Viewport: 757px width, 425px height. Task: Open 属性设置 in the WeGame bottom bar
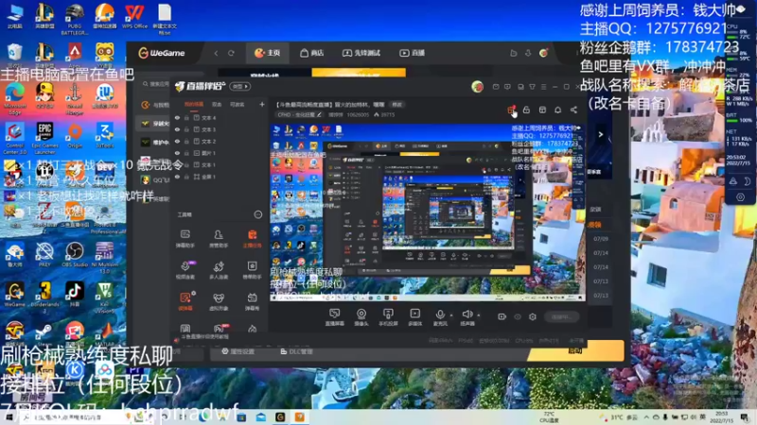click(x=238, y=351)
